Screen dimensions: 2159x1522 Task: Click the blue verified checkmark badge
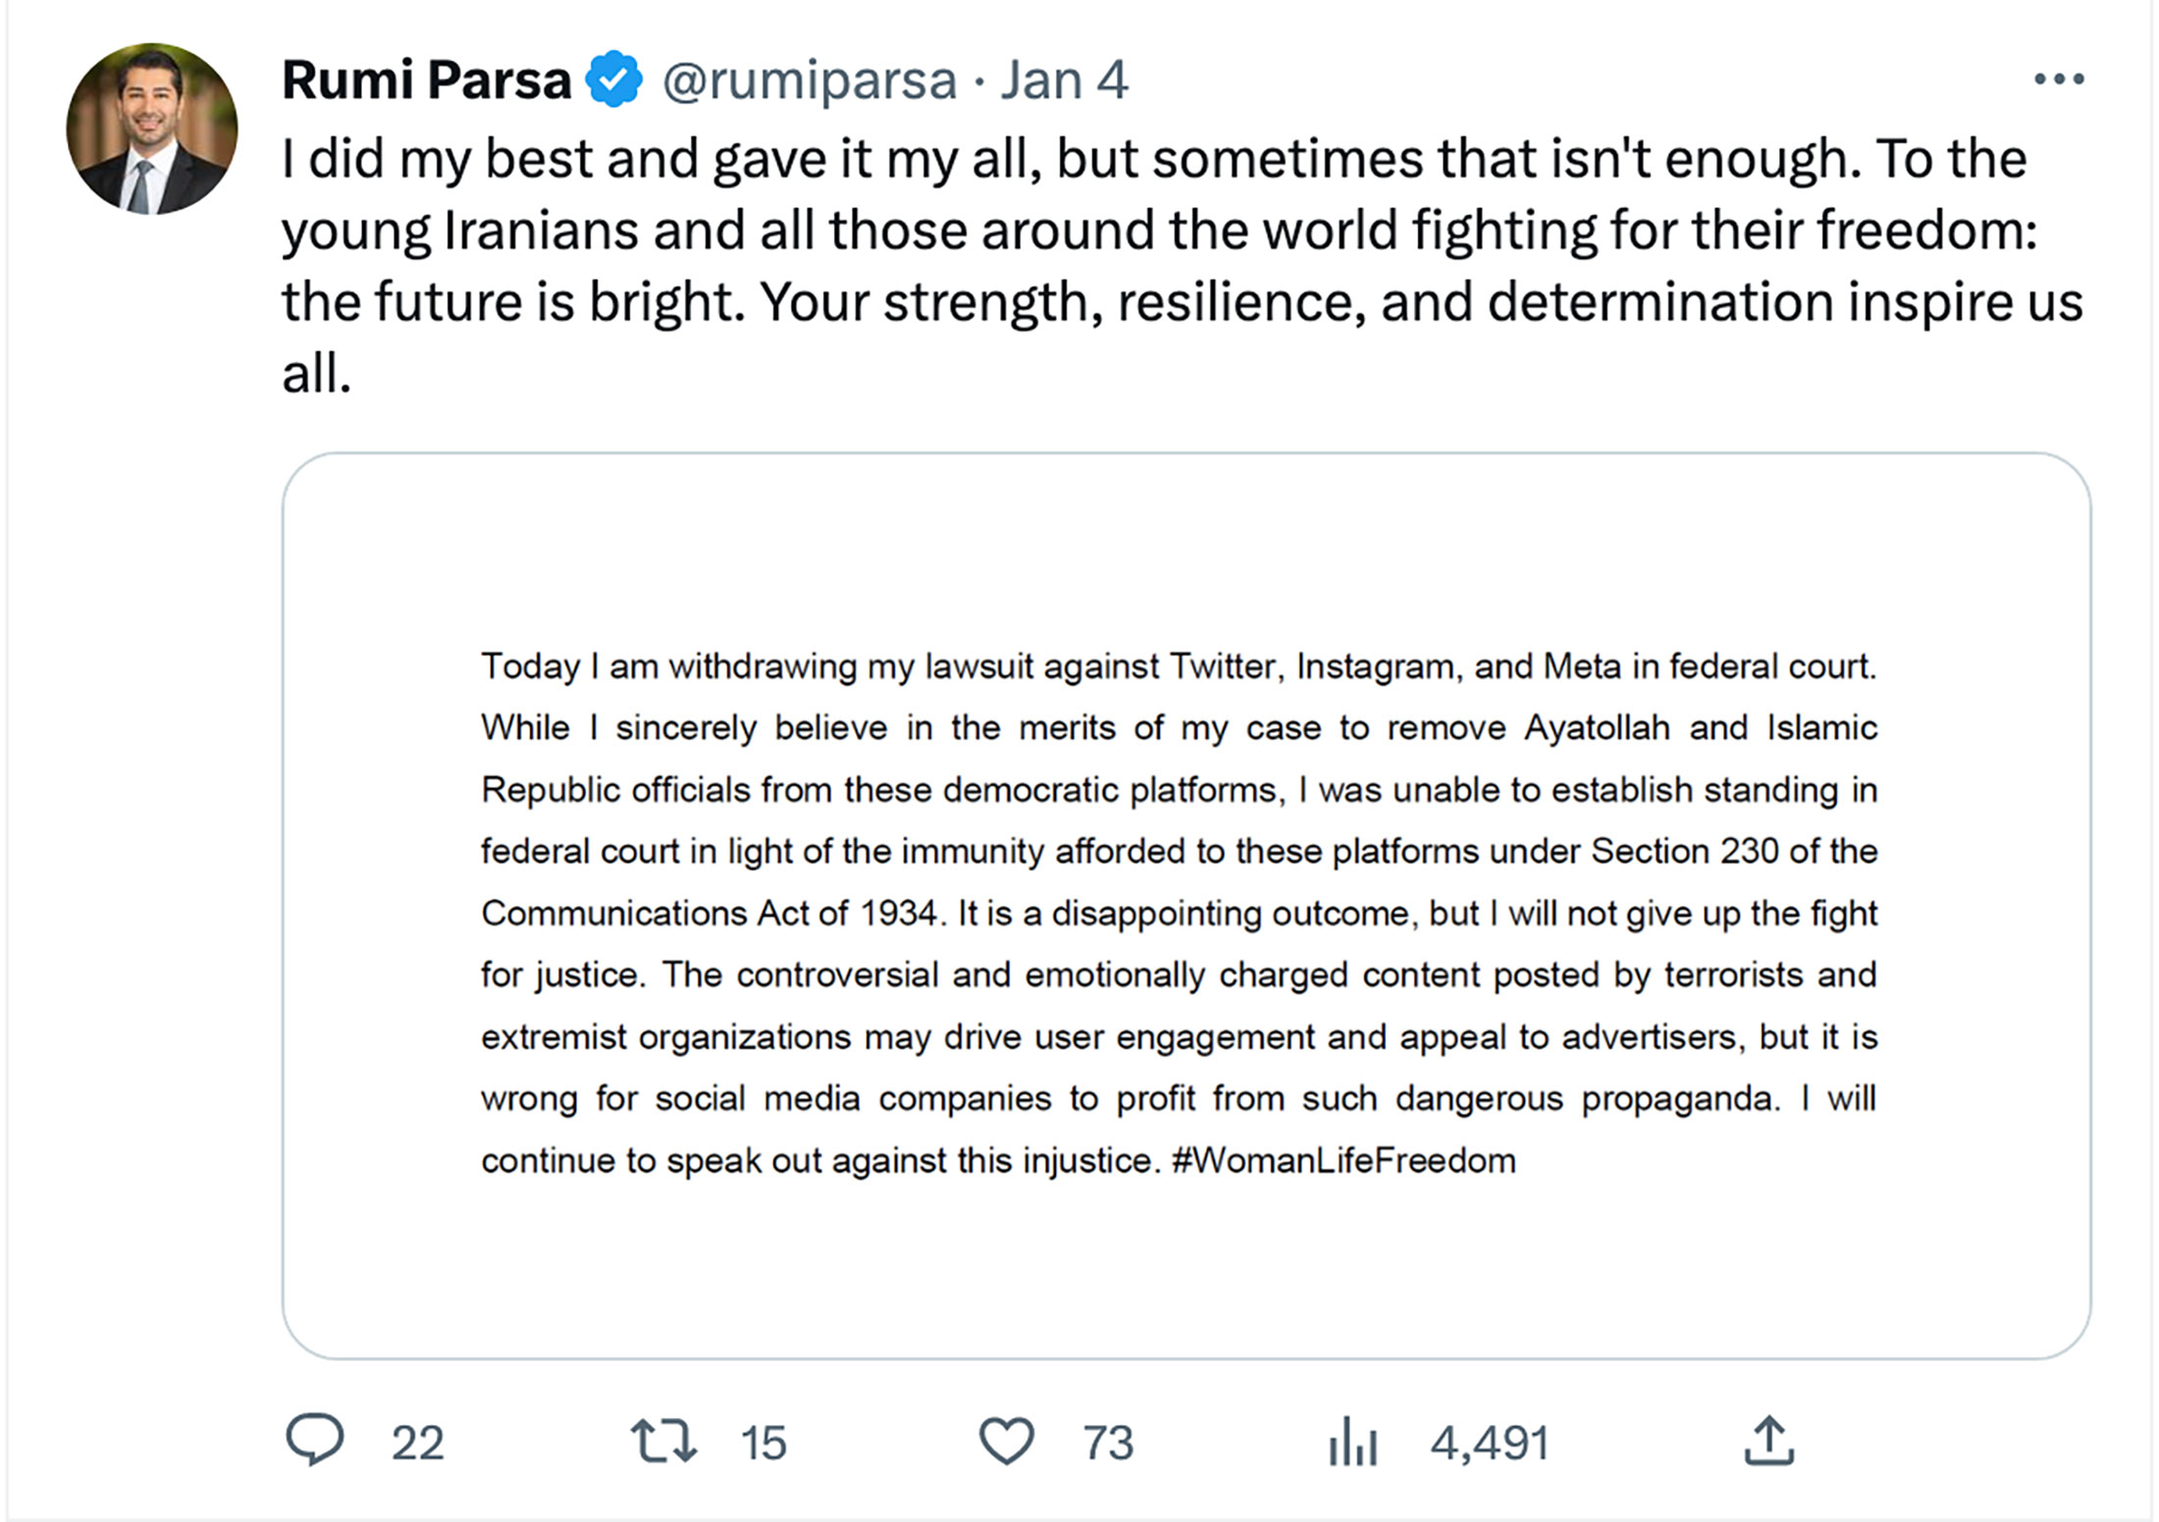pos(614,79)
